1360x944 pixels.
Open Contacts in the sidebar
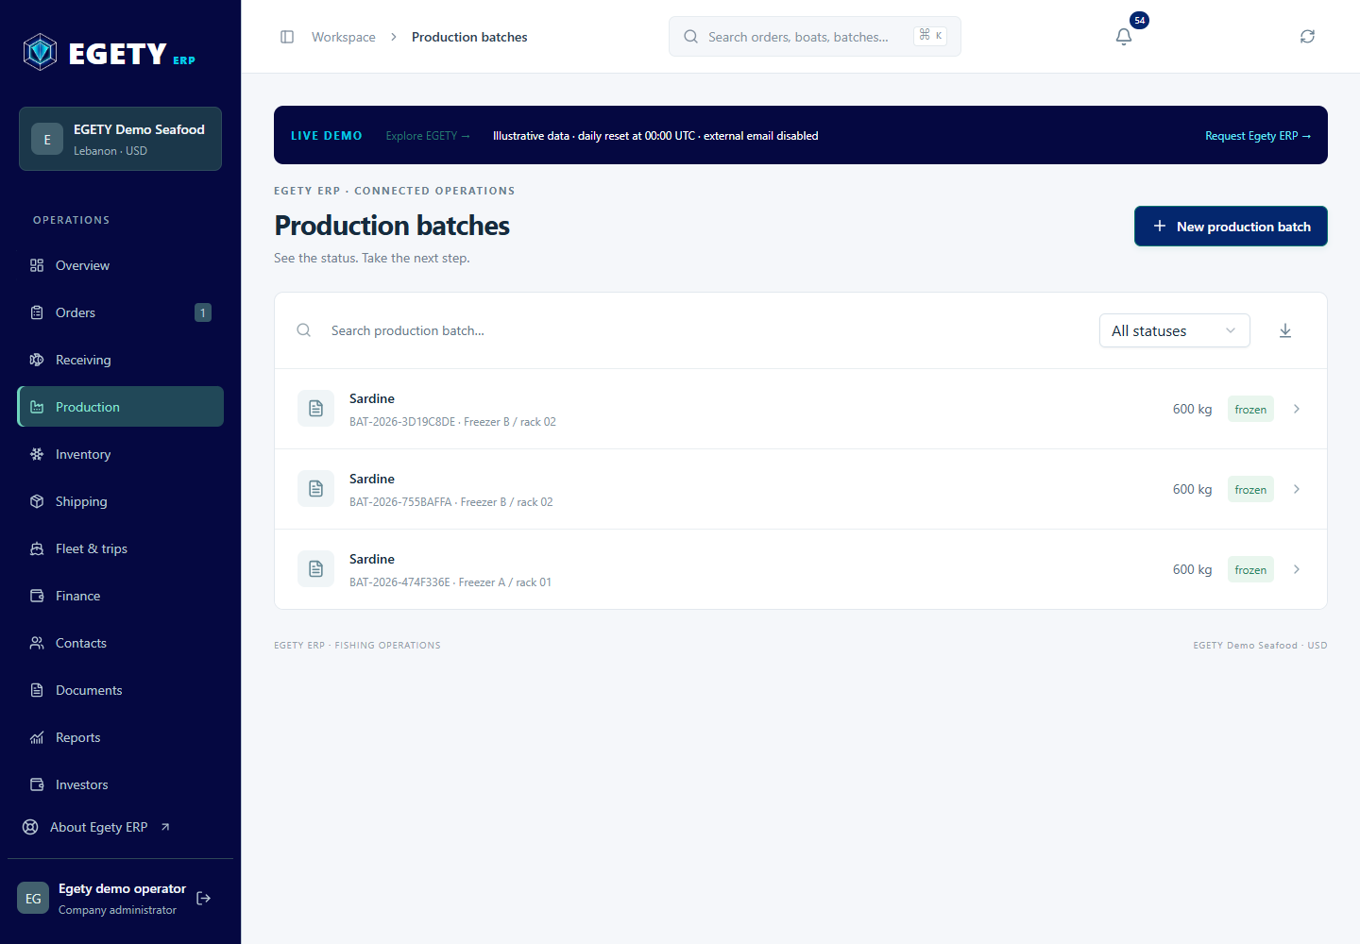[121, 643]
